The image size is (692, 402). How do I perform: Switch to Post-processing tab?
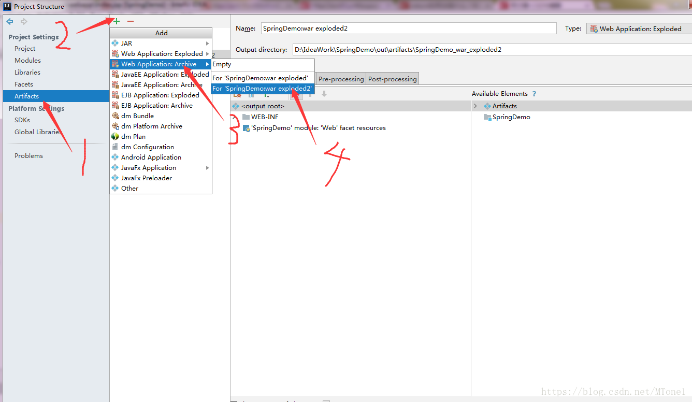[392, 79]
